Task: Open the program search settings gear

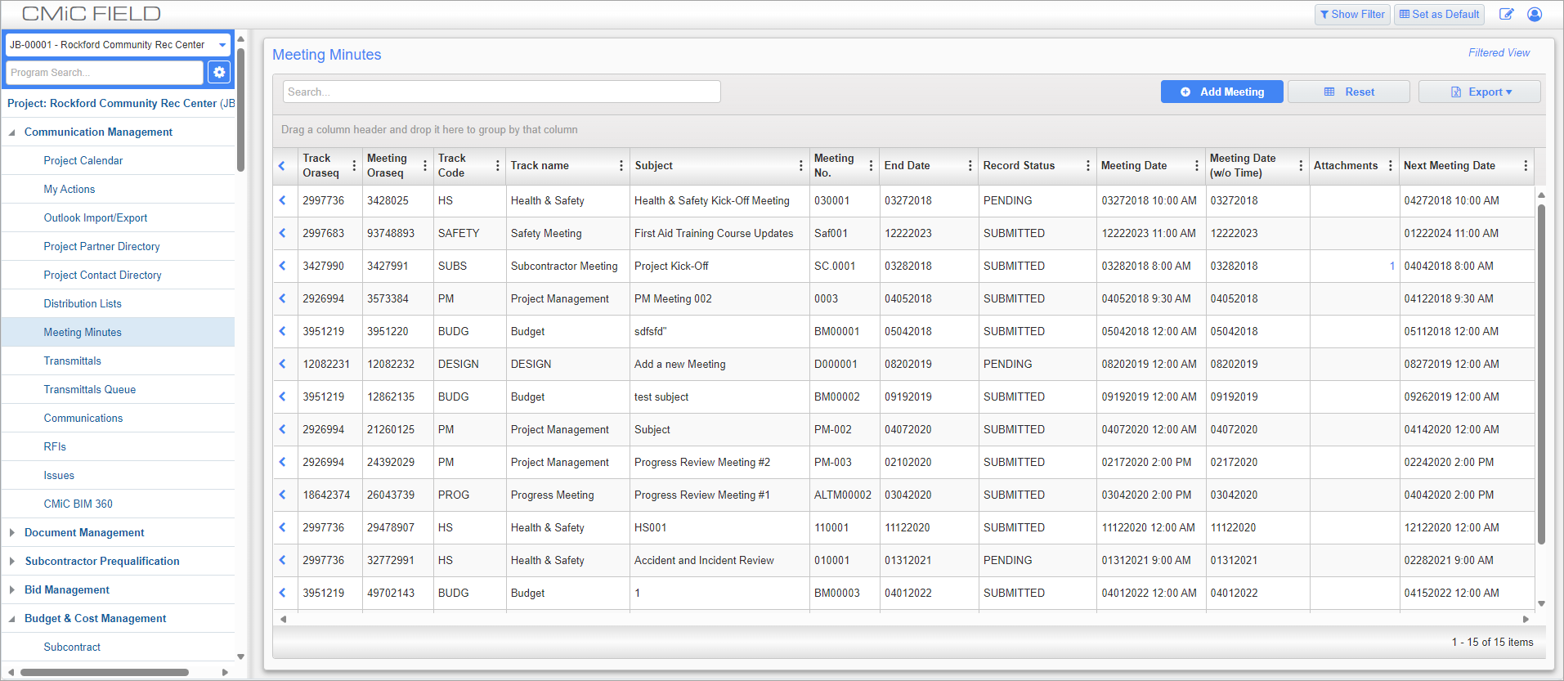Action: [219, 72]
